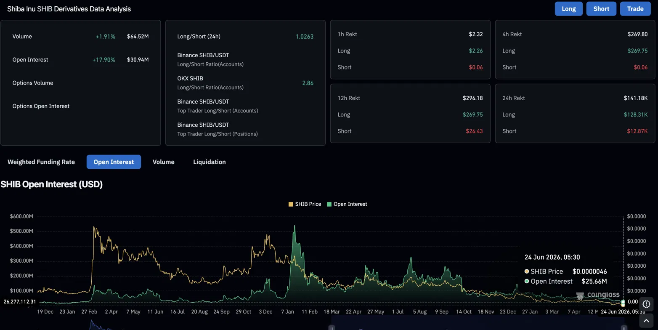The image size is (658, 330).
Task: Grab the left range-slider handle below chart
Action: tap(332, 328)
